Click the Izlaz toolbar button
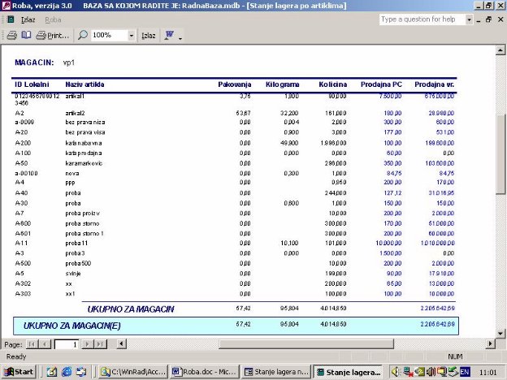Viewport: 507px width, 380px height. click(149, 36)
